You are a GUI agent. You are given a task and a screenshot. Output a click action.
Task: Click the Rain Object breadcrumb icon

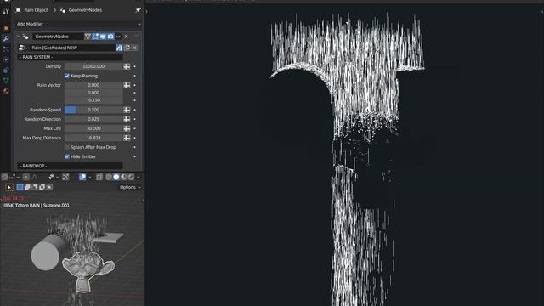[18, 10]
